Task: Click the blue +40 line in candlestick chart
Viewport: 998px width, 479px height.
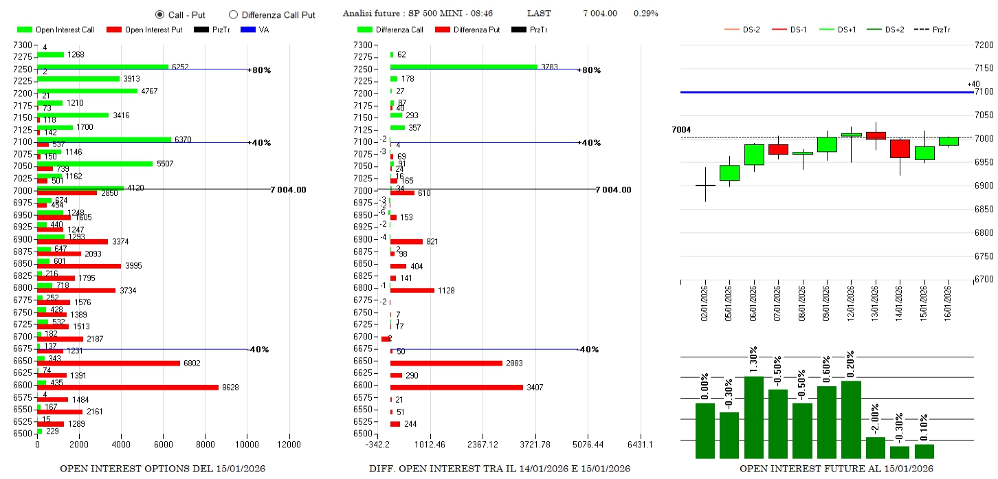Action: [825, 91]
